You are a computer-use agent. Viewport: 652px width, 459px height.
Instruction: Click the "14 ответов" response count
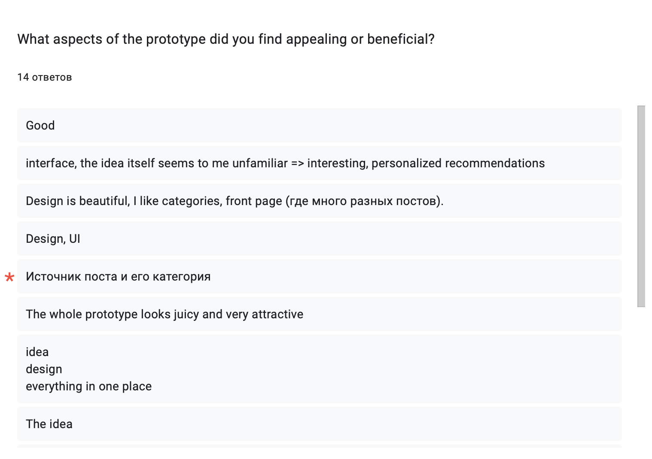coord(45,77)
